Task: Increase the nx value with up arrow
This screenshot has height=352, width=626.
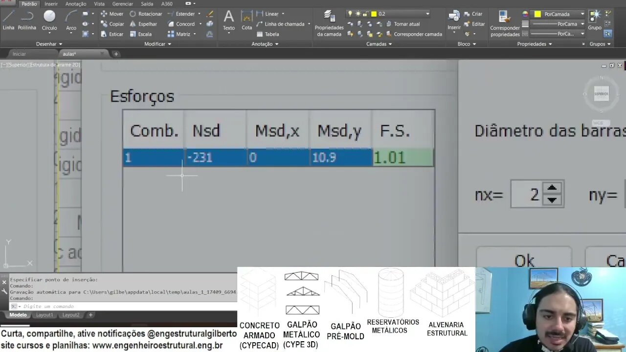Action: (552, 188)
